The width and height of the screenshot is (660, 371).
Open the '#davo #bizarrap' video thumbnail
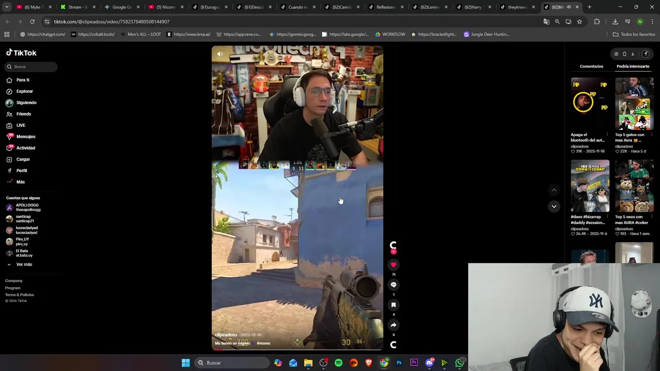click(x=590, y=186)
